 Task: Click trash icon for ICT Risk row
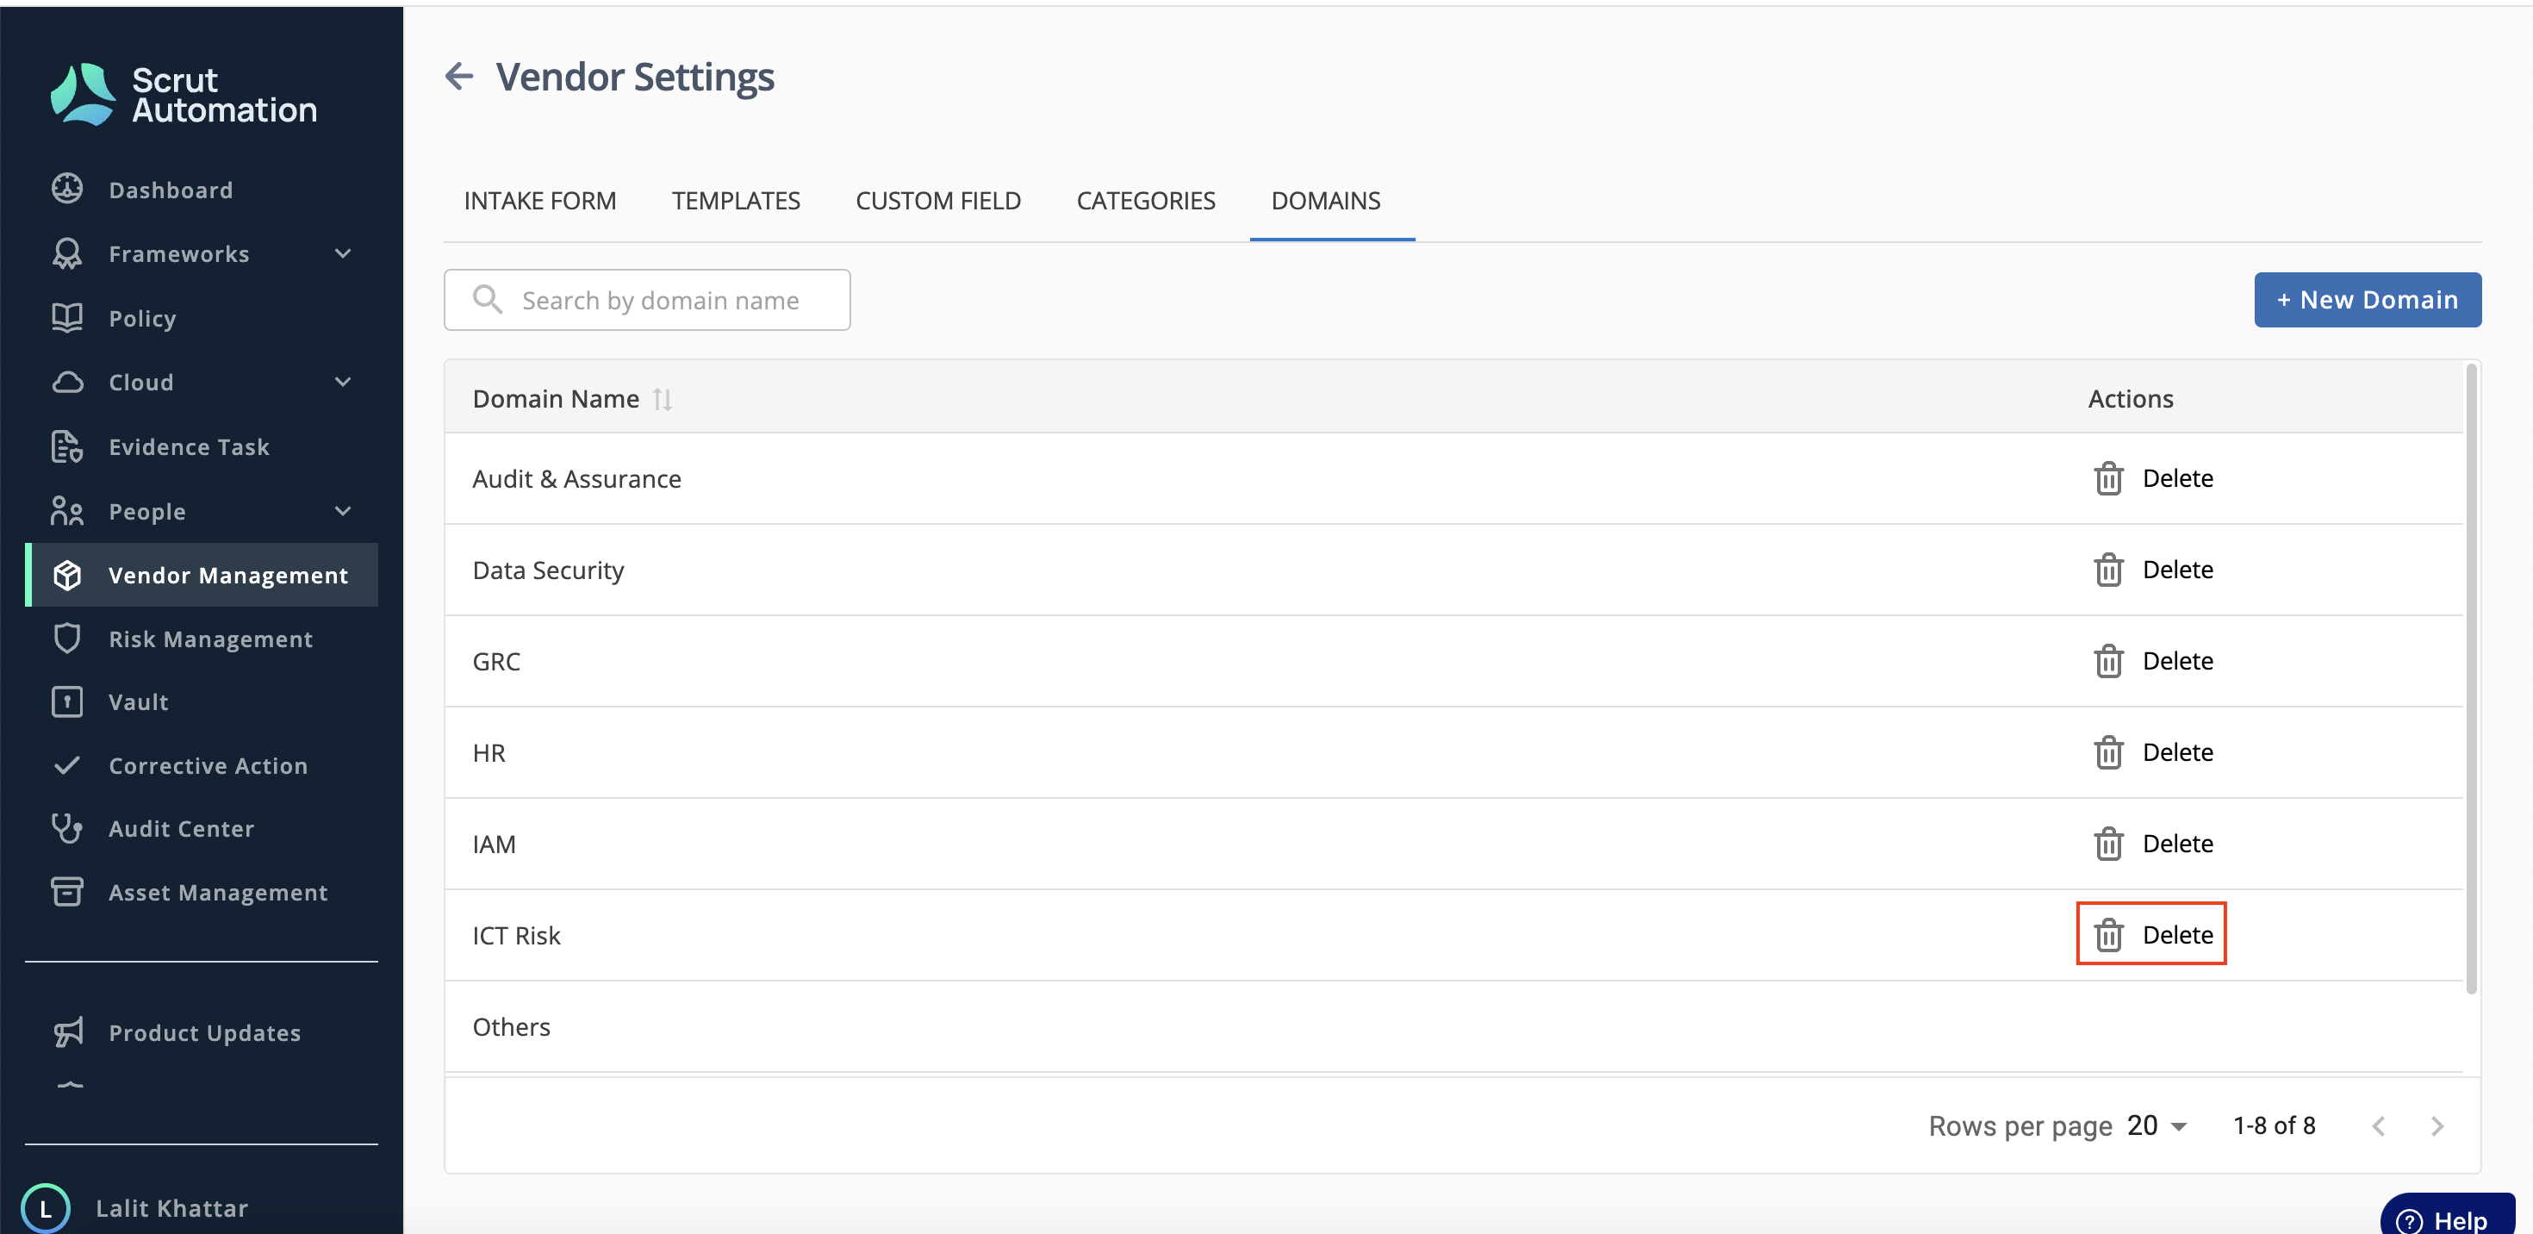pyautogui.click(x=2108, y=936)
